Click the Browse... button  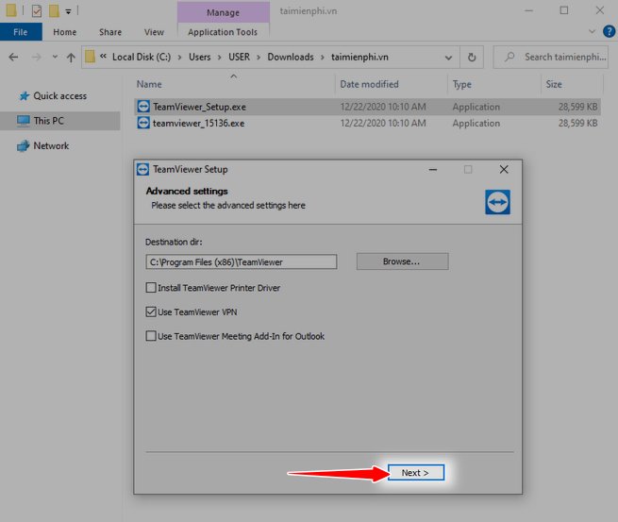(x=402, y=261)
